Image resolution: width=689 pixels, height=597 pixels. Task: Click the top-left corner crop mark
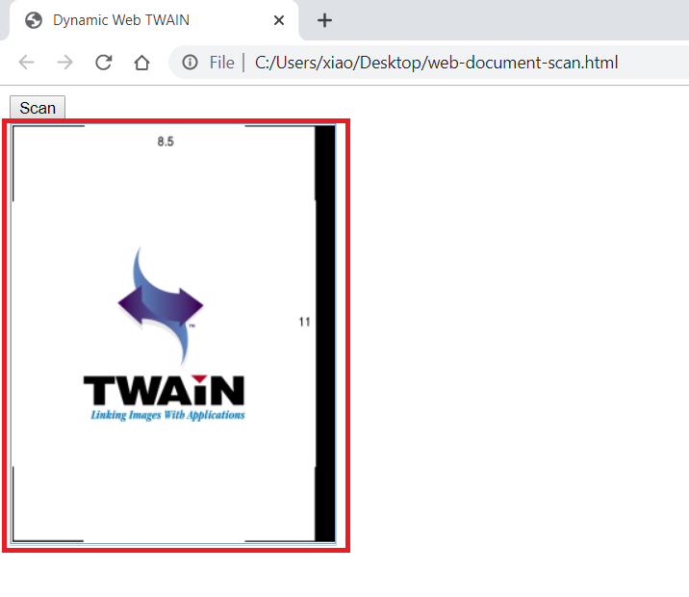coord(16,130)
